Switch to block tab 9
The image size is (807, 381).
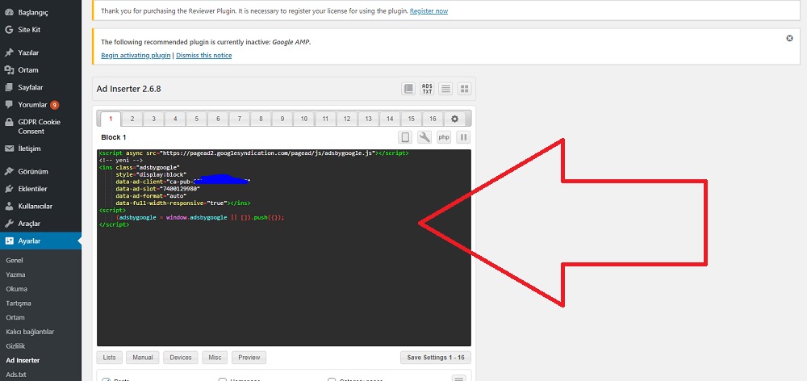(282, 119)
